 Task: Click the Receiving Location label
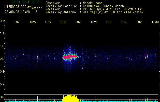click(62, 6)
